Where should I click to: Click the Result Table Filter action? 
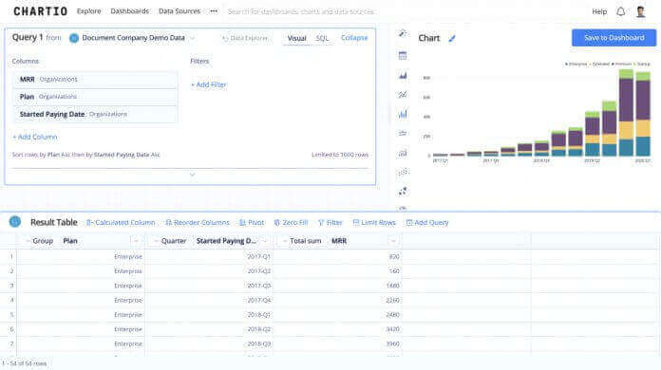point(330,222)
